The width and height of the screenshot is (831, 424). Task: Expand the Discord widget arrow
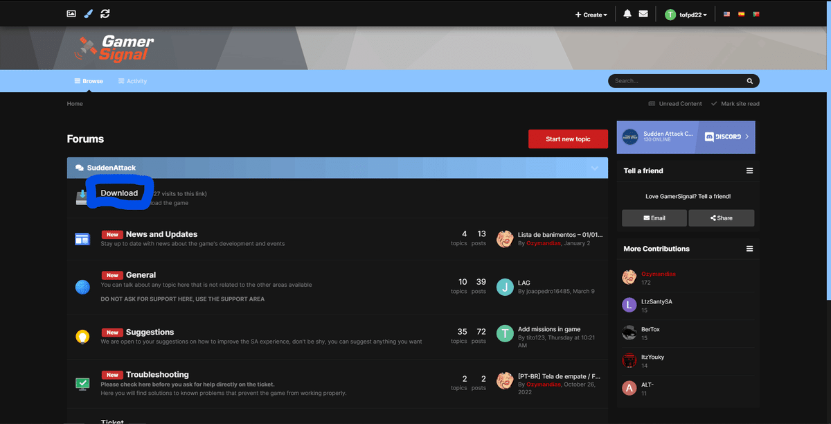point(747,137)
